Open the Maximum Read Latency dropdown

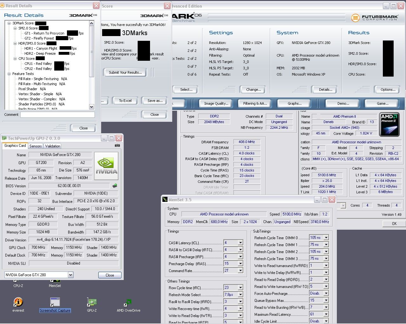click(x=326, y=314)
